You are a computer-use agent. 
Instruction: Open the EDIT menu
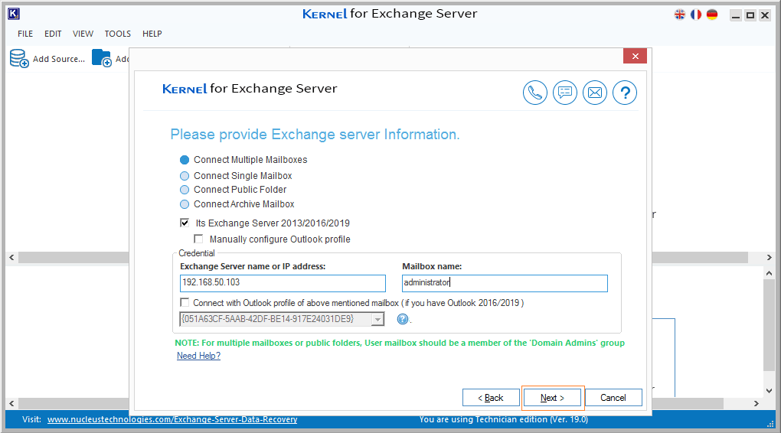coord(53,34)
